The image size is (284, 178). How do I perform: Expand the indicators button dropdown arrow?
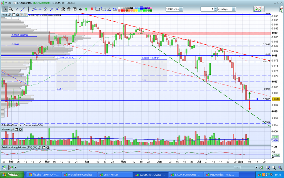[x=263, y=9]
